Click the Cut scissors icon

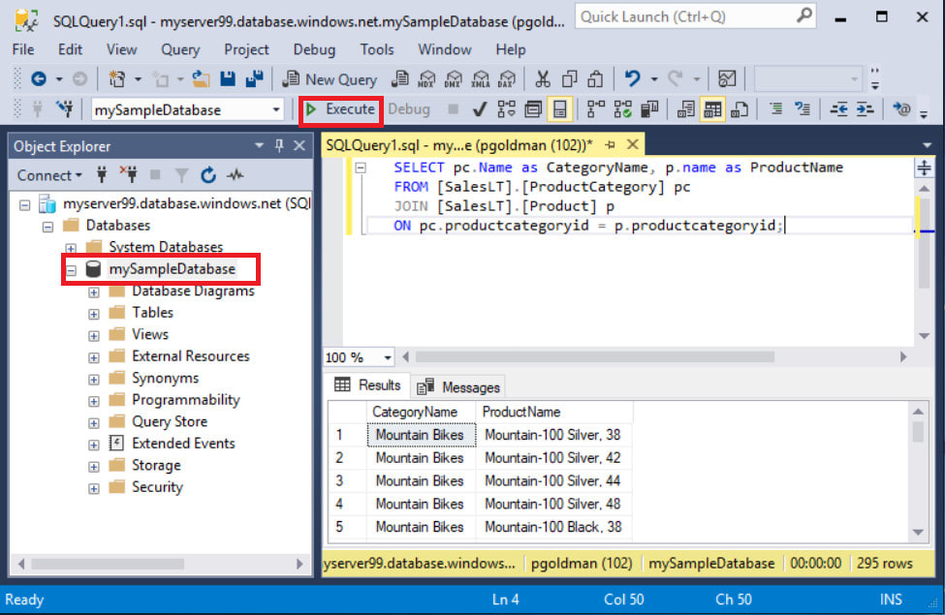coord(543,79)
